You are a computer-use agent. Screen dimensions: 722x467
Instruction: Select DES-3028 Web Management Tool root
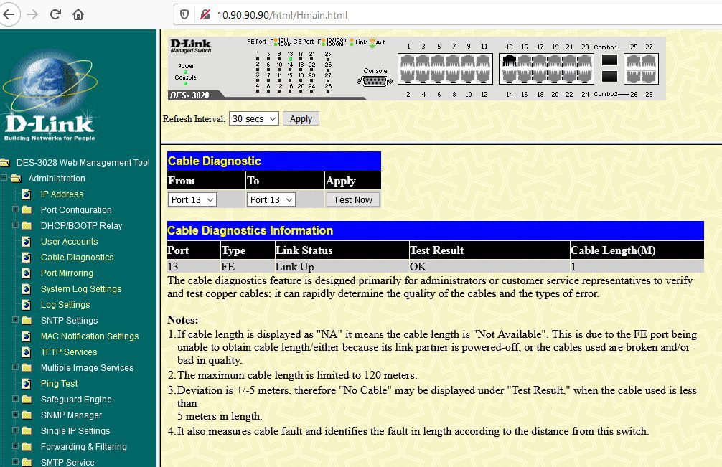[x=83, y=162]
